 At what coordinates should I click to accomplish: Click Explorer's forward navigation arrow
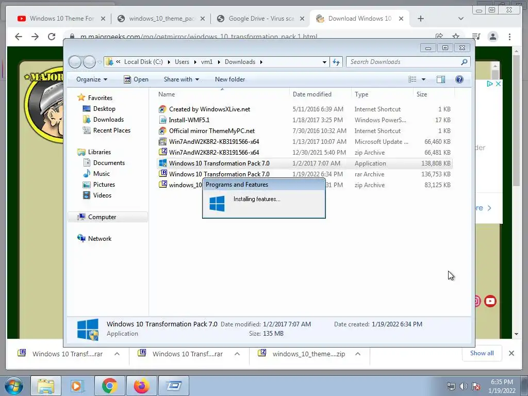(x=89, y=62)
